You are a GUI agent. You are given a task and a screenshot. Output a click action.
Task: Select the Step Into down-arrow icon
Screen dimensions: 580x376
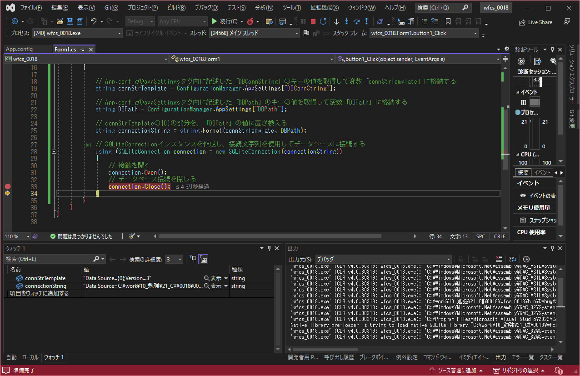pos(347,21)
